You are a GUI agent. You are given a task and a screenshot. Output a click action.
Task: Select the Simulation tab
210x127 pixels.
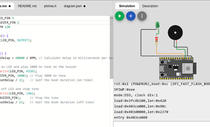(127, 6)
